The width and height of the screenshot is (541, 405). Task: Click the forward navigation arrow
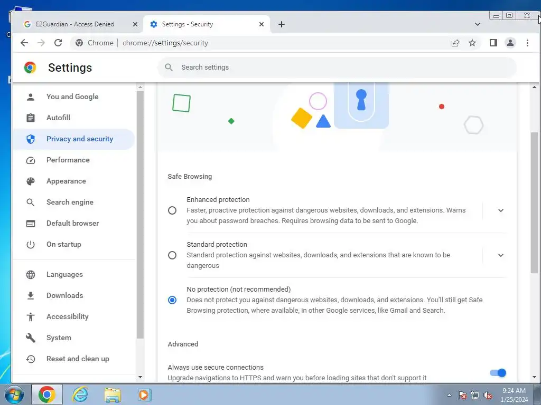coord(41,43)
